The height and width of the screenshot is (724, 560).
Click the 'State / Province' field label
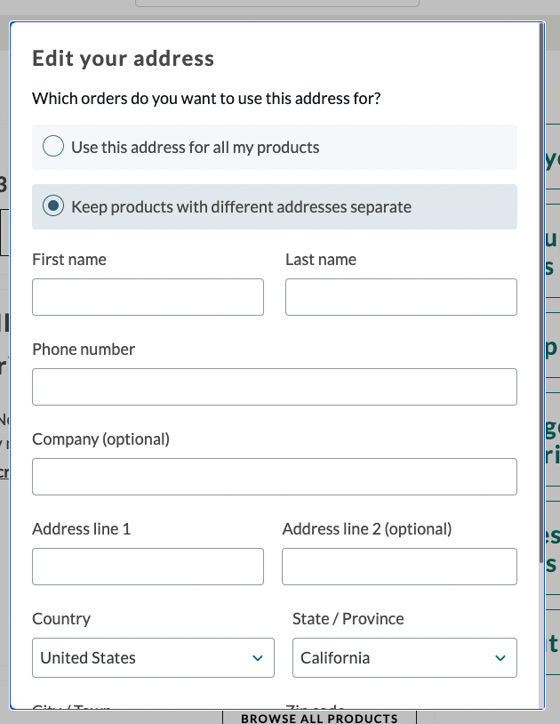click(x=348, y=619)
